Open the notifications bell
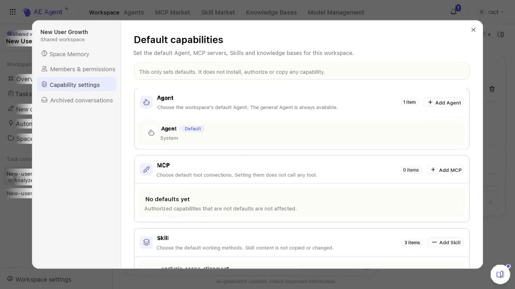Image resolution: width=515 pixels, height=289 pixels. (x=454, y=12)
